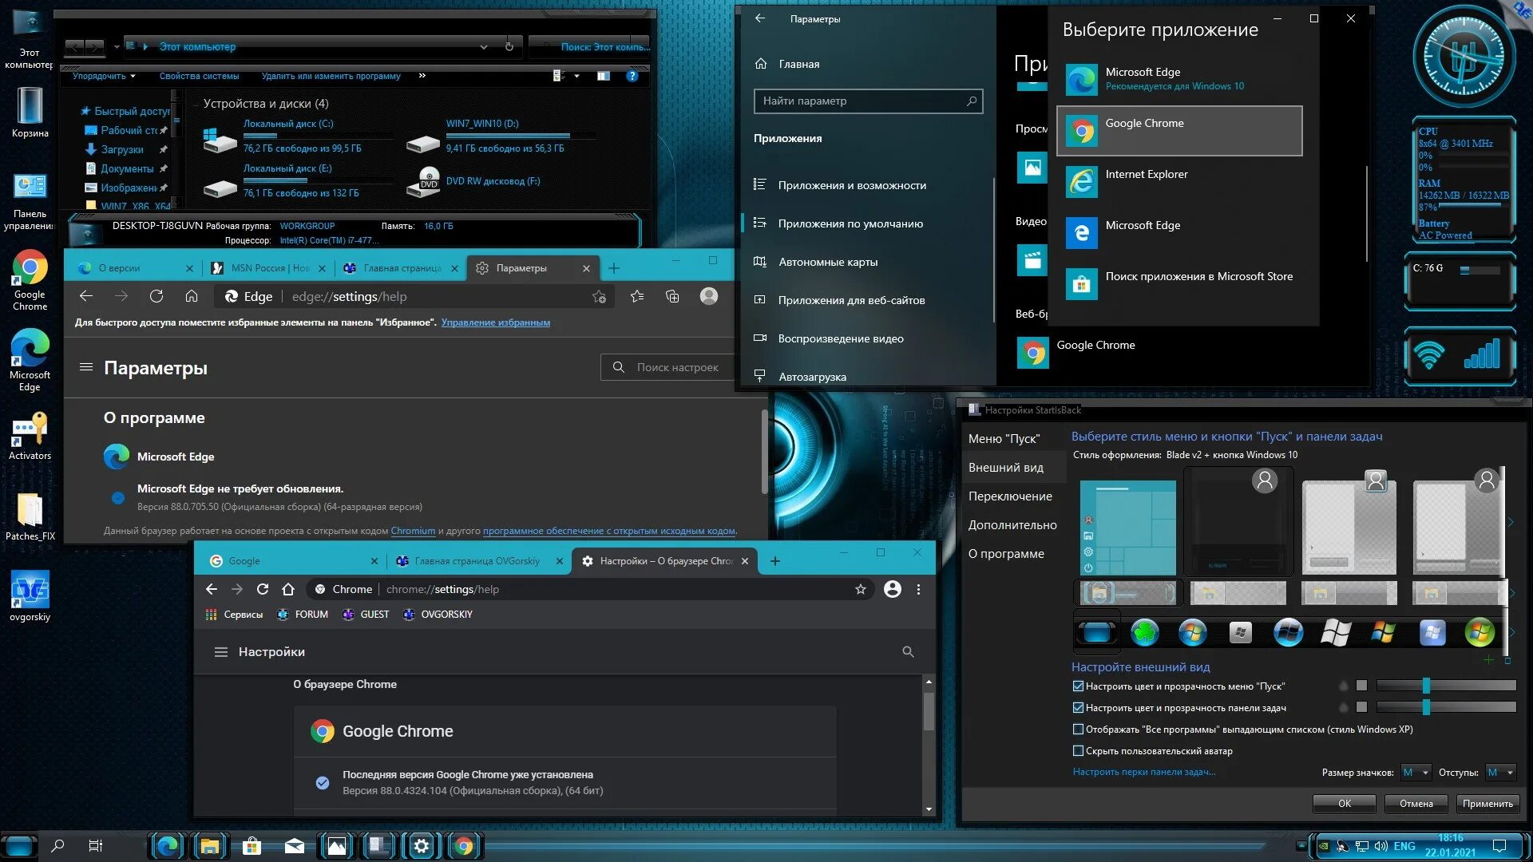This screenshot has width=1533, height=862.
Task: Click search icon in Chrome settings
Action: click(908, 651)
